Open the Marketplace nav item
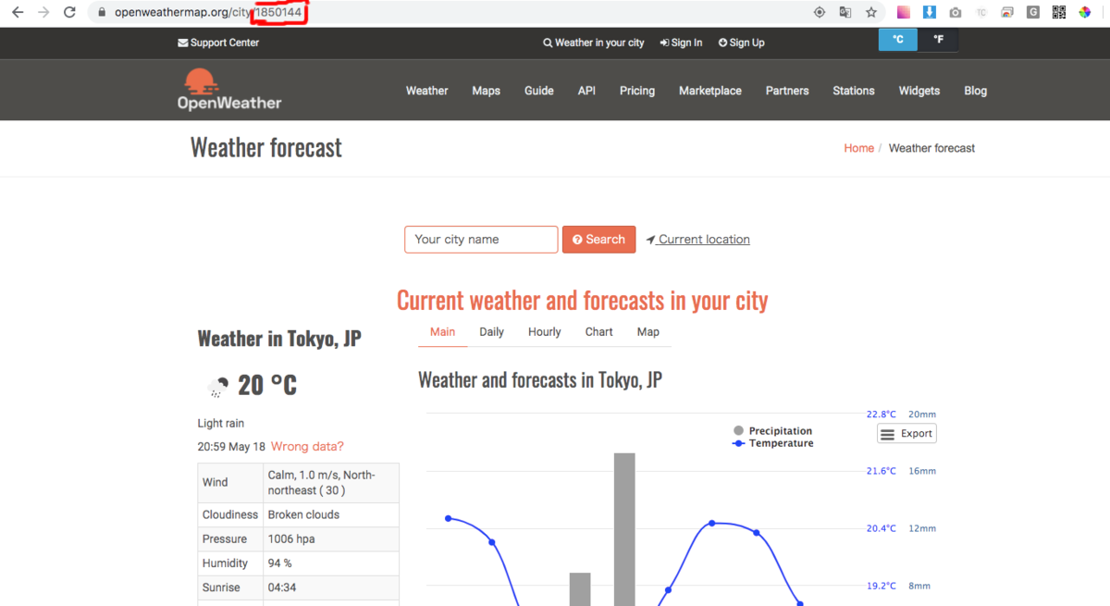The height and width of the screenshot is (606, 1110). click(x=710, y=91)
